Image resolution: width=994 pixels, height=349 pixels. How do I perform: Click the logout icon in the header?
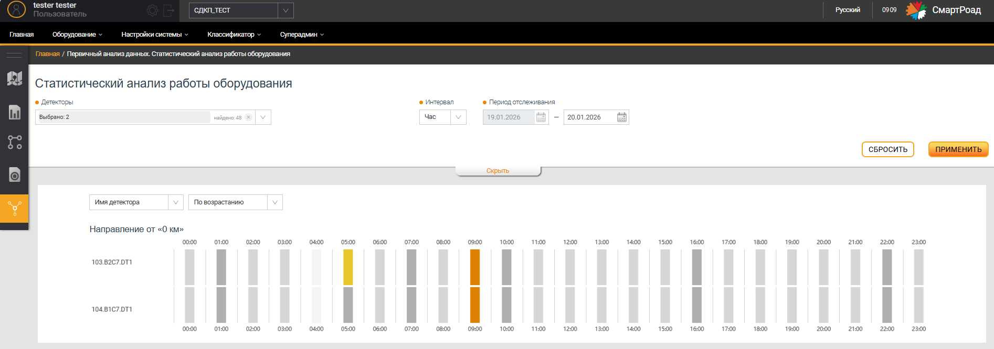(x=169, y=10)
